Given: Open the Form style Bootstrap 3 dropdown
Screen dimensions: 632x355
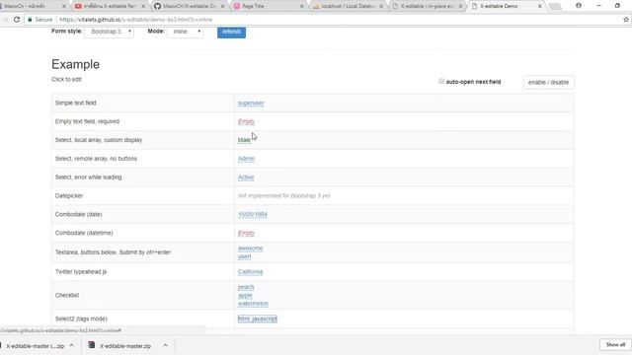Looking at the screenshot, I should (x=110, y=32).
